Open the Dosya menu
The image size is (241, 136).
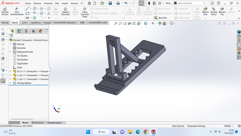click(x=28, y=3)
